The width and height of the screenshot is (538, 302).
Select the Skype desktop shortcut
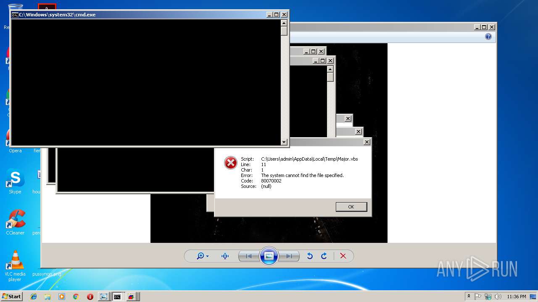15,182
